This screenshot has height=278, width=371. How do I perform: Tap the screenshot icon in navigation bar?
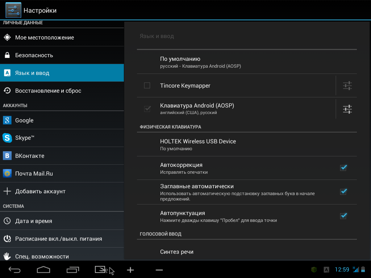(101, 270)
